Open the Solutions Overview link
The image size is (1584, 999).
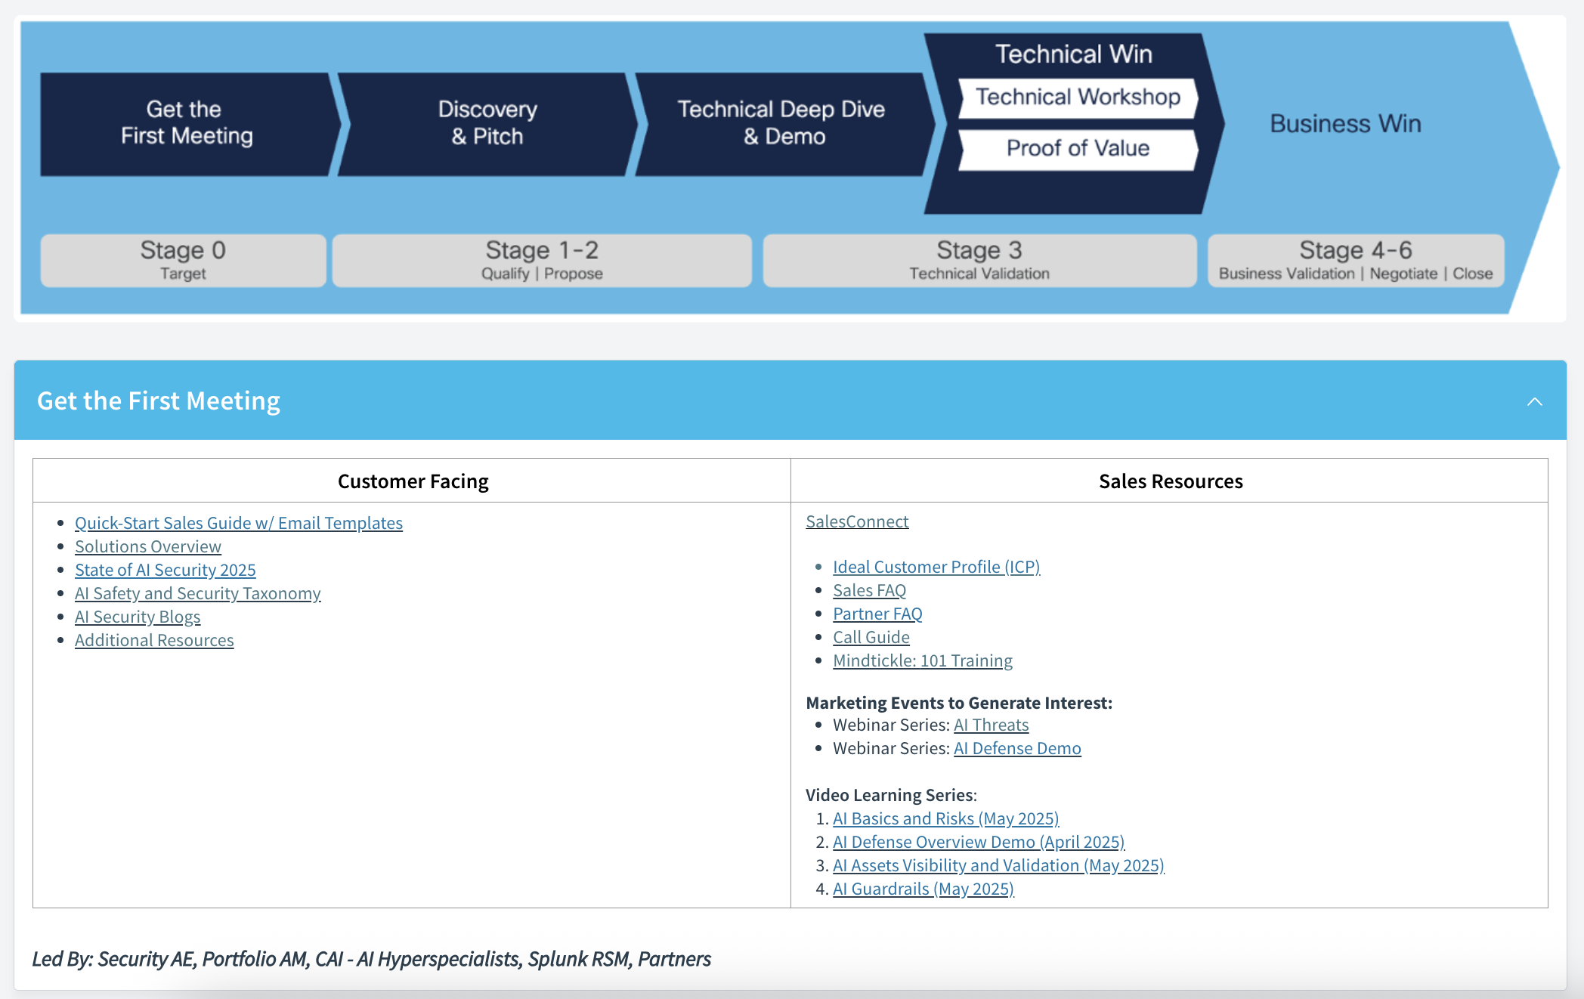147,546
